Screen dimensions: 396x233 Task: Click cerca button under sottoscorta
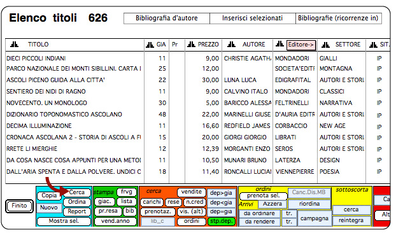point(351,210)
